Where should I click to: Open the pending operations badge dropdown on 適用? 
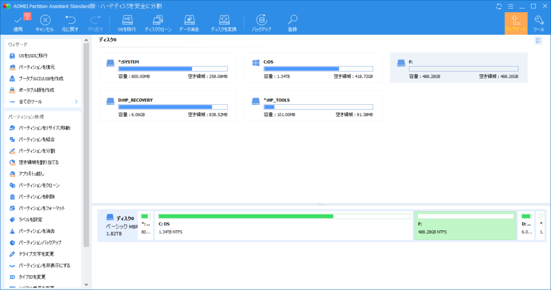tap(27, 16)
